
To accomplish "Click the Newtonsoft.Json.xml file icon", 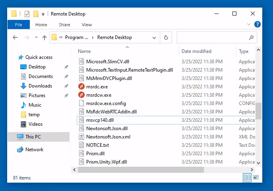I will coord(81,137).
